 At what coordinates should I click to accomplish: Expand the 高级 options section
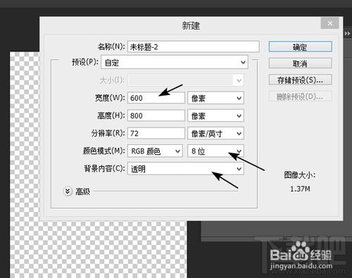point(68,191)
